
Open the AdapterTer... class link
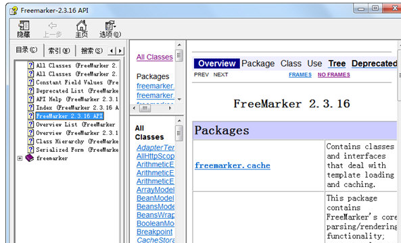coord(156,148)
